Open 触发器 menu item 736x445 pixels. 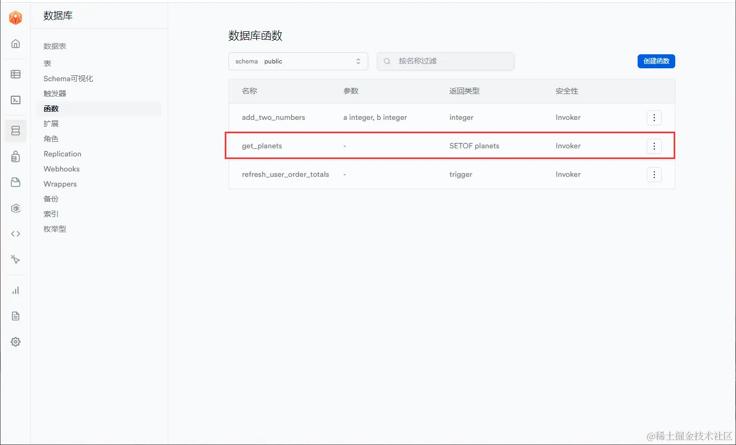(55, 94)
